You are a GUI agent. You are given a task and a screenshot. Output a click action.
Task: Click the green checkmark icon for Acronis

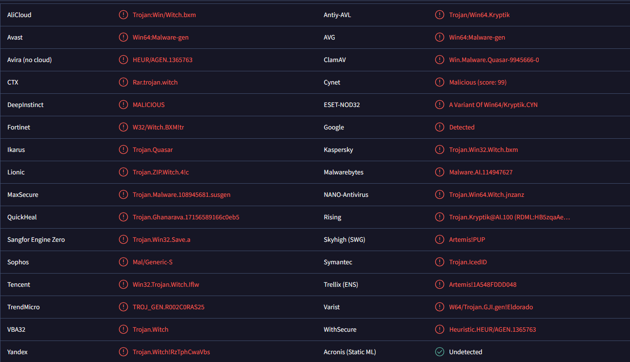tap(440, 352)
